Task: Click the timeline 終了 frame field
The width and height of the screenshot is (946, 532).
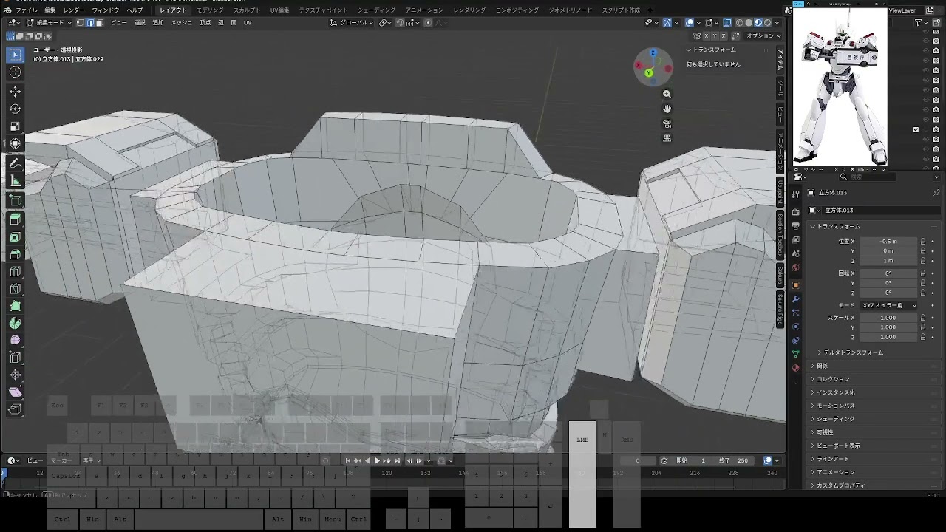Action: coord(735,460)
